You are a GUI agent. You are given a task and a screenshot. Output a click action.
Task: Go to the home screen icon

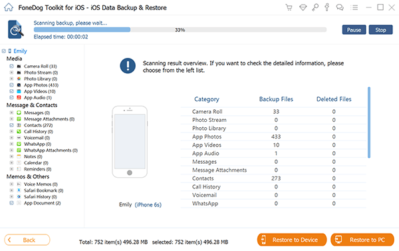pos(9,7)
